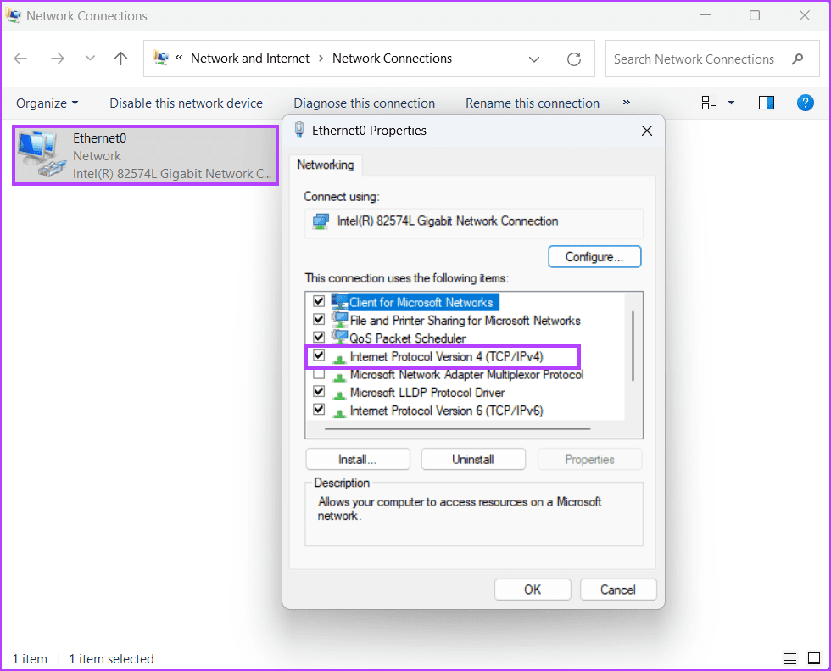Click OK in Ethernet0 Properties
831x671 pixels.
tap(533, 590)
